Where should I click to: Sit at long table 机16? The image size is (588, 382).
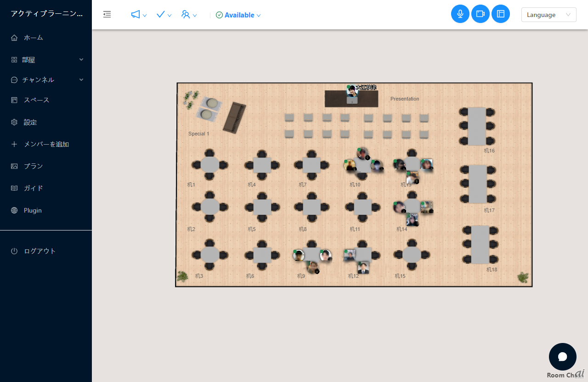[x=477, y=126]
